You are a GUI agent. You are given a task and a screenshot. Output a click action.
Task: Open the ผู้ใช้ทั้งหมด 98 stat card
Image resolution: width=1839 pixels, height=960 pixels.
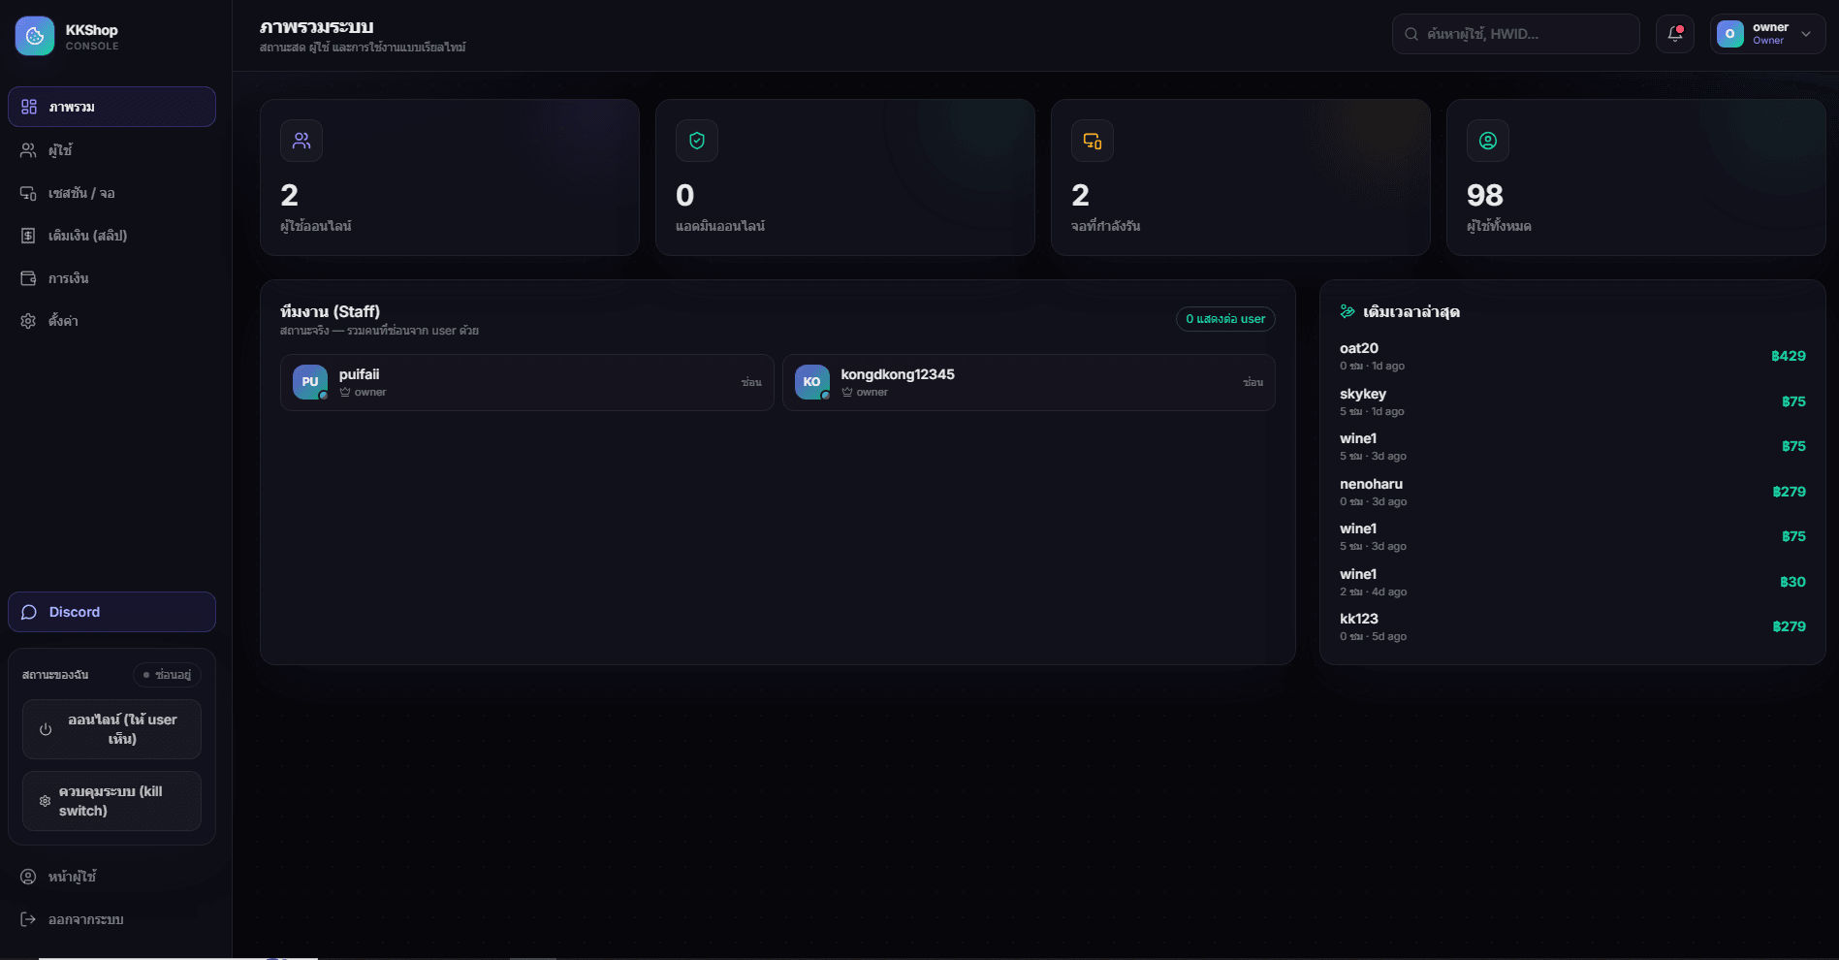[x=1636, y=177]
